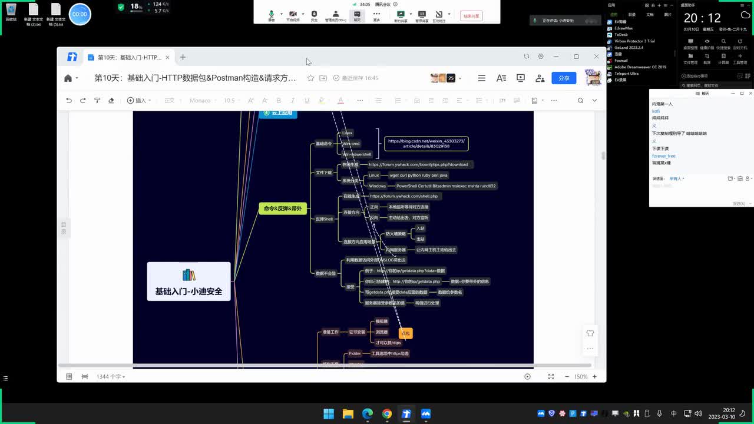Click the Windows Start button
Screen dimensions: 754x424
[x=328, y=414]
